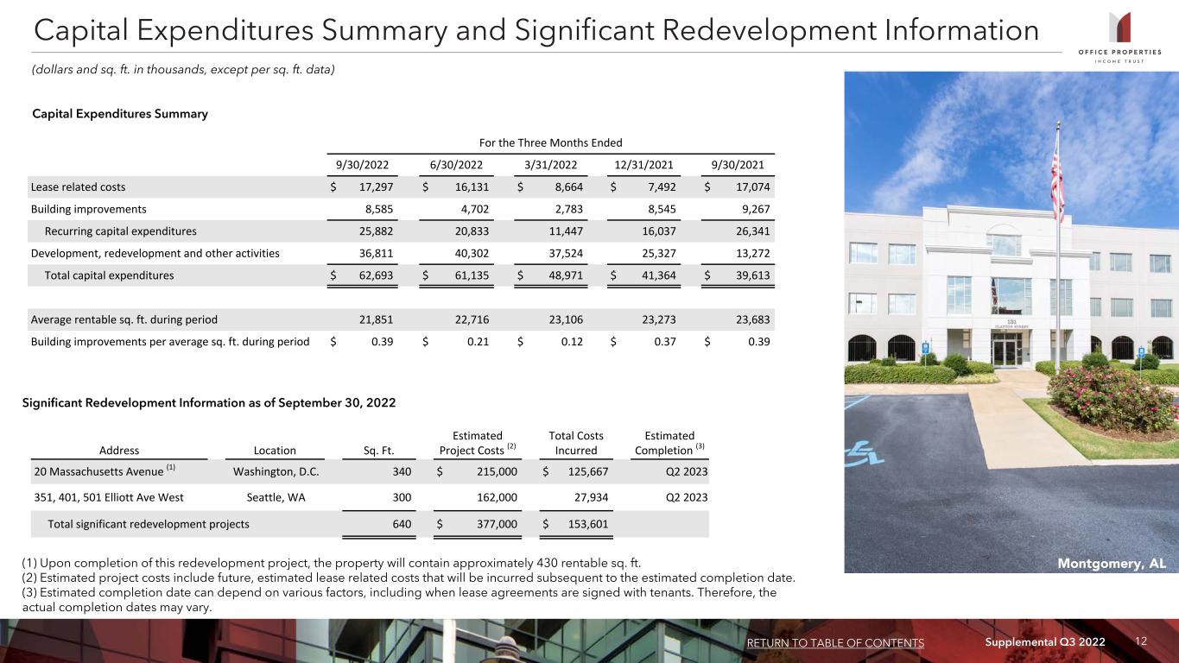Click the Montgomery, AL building photo
Image resolution: width=1179 pixels, height=663 pixels.
pyautogui.click(x=1011, y=322)
